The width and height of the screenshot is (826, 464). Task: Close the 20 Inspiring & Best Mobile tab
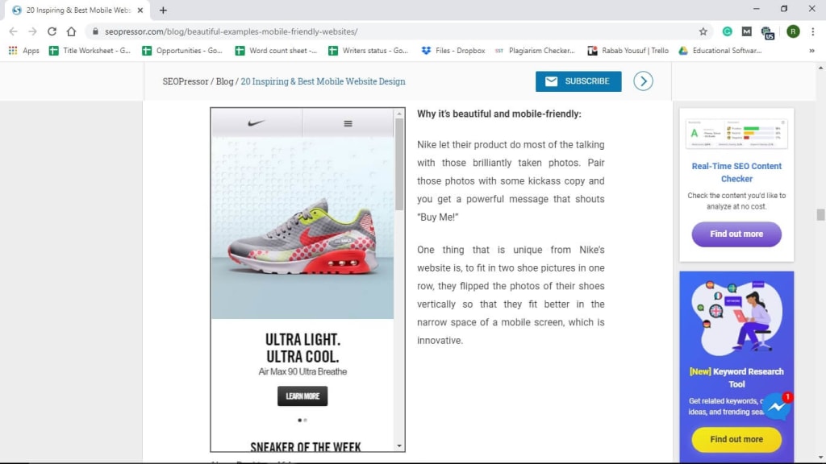tap(140, 10)
